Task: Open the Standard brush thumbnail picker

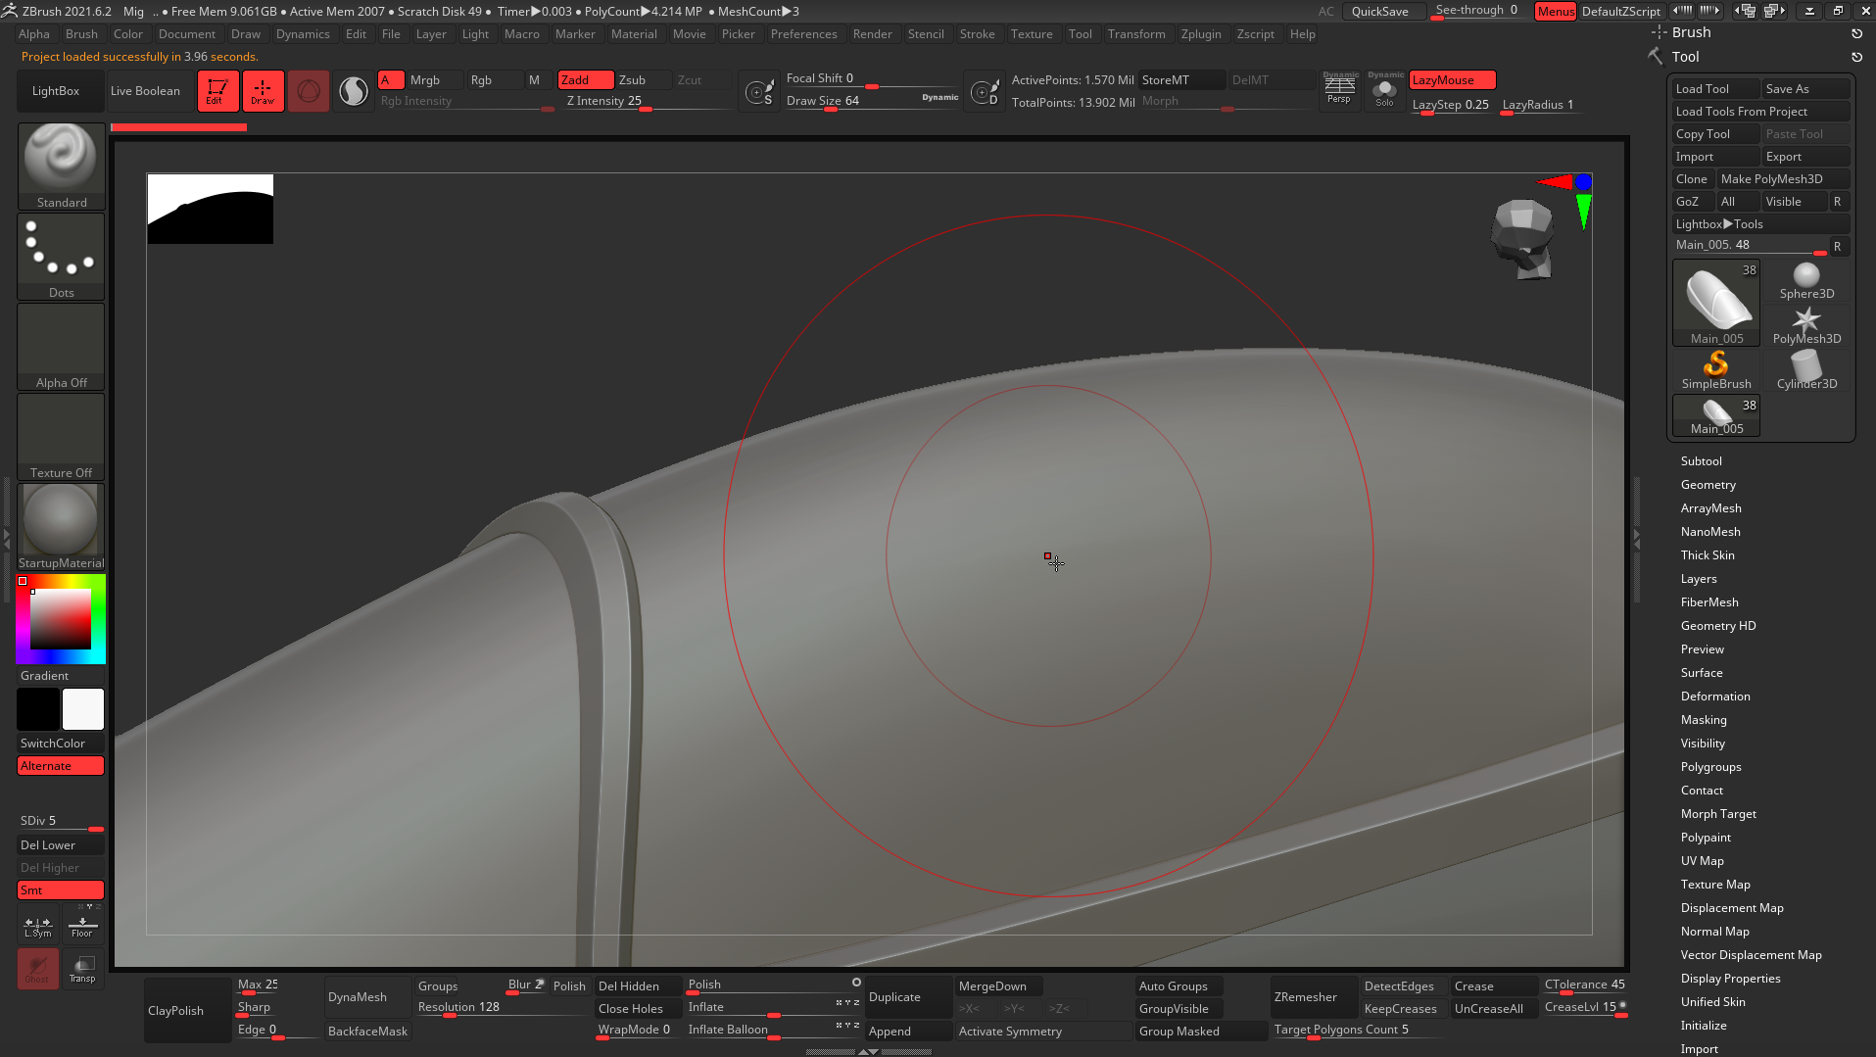Action: click(61, 165)
